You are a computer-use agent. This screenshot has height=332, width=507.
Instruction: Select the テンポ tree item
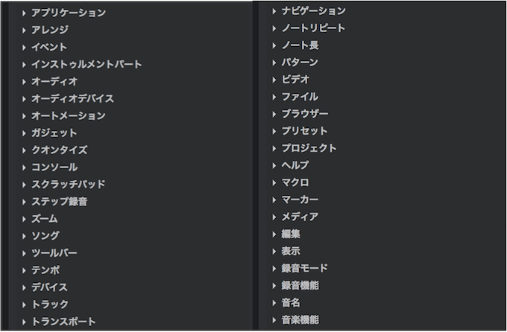(x=45, y=270)
